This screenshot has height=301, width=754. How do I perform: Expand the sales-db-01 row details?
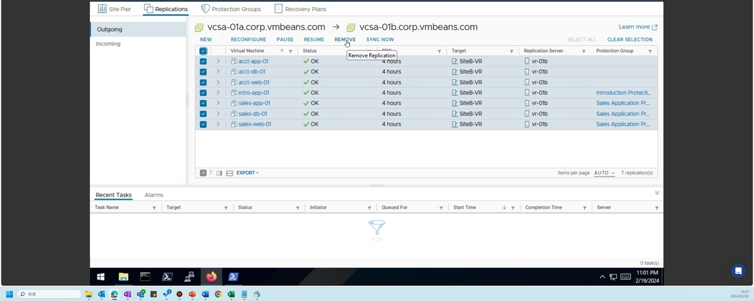[218, 114]
